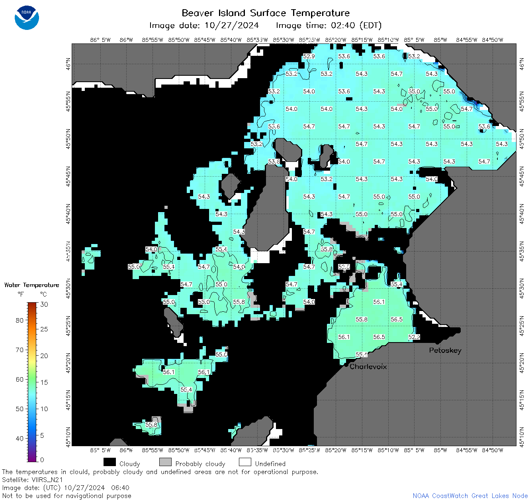Viewport: 532px width, 502px height.
Task: Click the 40 tick on the Fahrenheit scale
Action: click(20, 438)
